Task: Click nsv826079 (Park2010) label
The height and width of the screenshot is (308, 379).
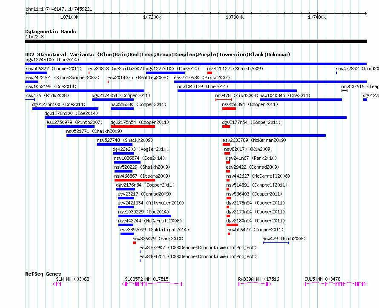Action: pyautogui.click(x=158, y=239)
